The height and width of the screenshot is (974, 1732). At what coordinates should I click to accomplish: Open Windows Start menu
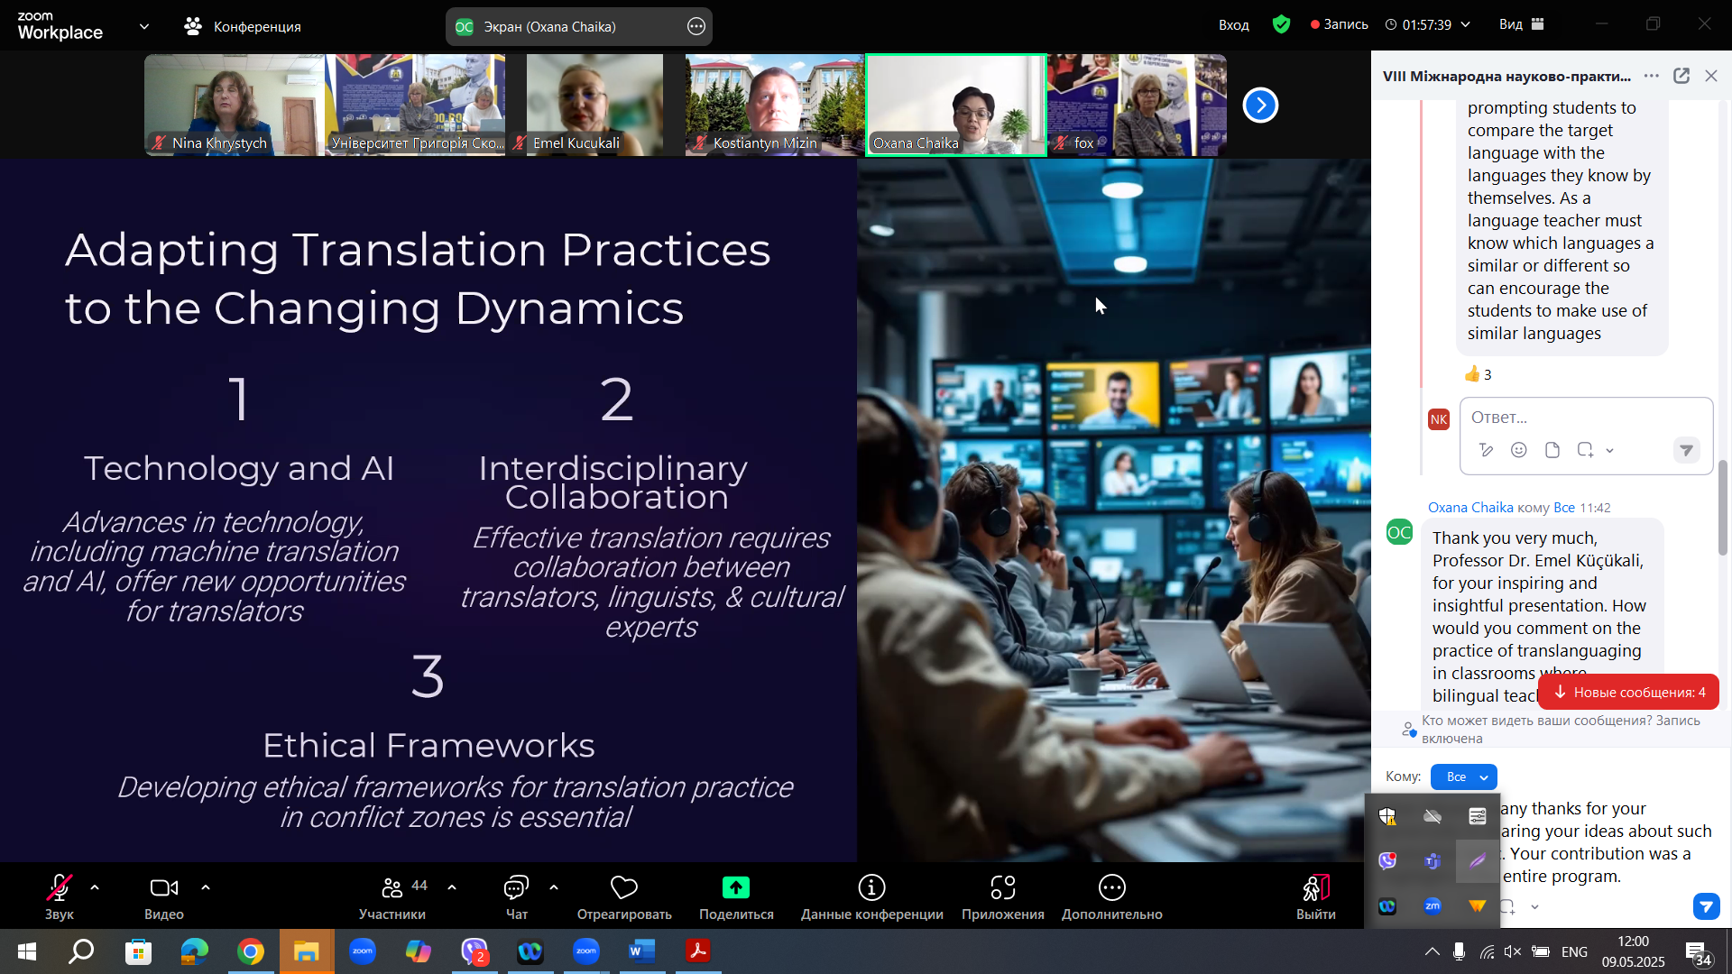(27, 951)
